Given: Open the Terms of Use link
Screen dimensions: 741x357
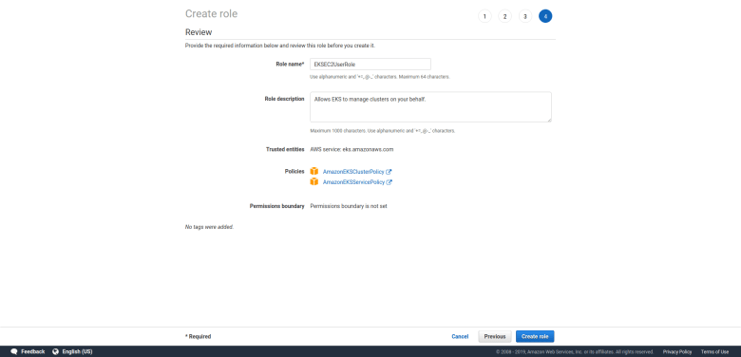Looking at the screenshot, I should point(714,352).
